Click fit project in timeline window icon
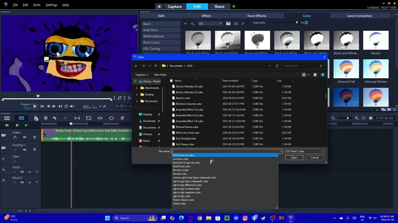398x223 pixels. (363, 118)
